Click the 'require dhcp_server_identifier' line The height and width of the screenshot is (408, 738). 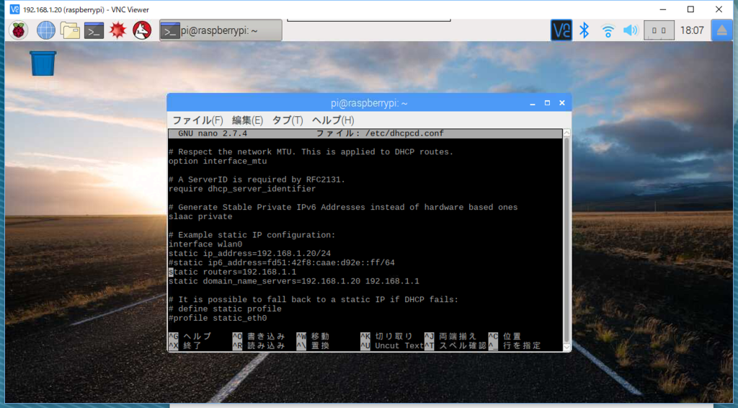(x=242, y=189)
